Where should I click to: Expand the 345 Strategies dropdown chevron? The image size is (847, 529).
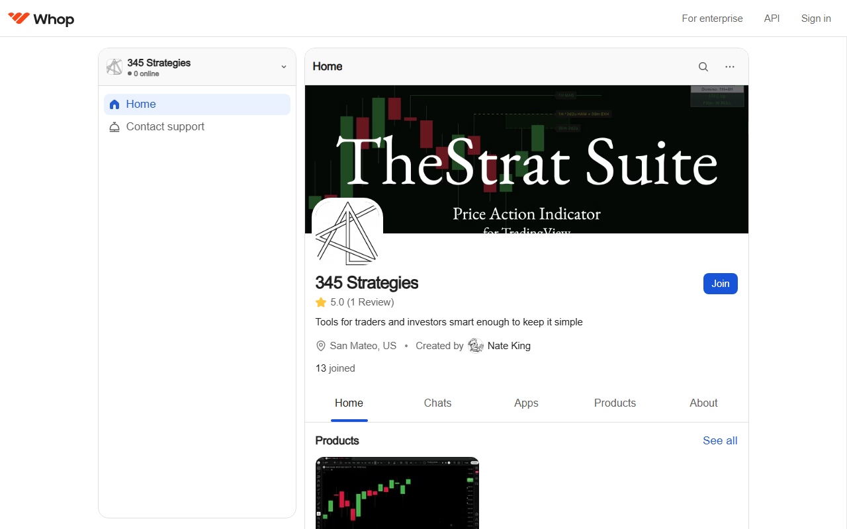pyautogui.click(x=284, y=67)
